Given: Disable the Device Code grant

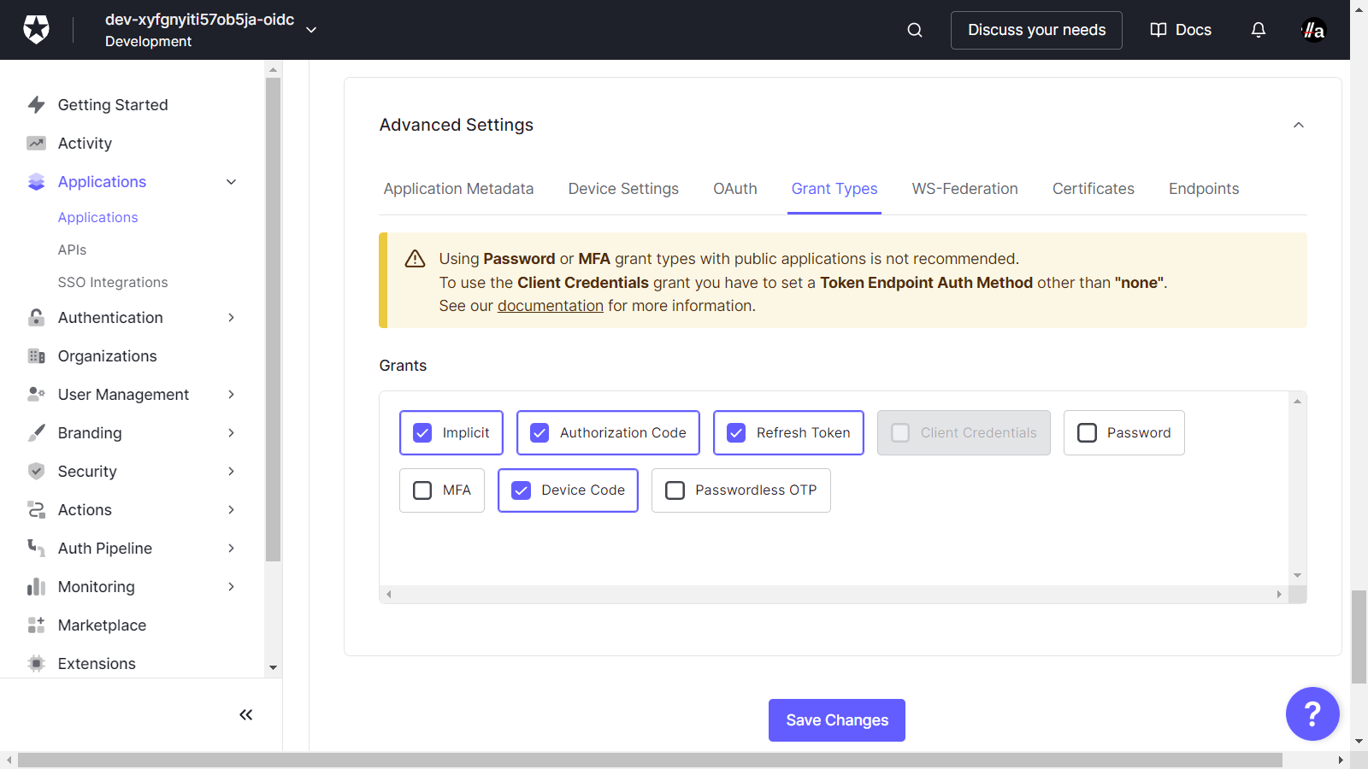Looking at the screenshot, I should point(522,490).
